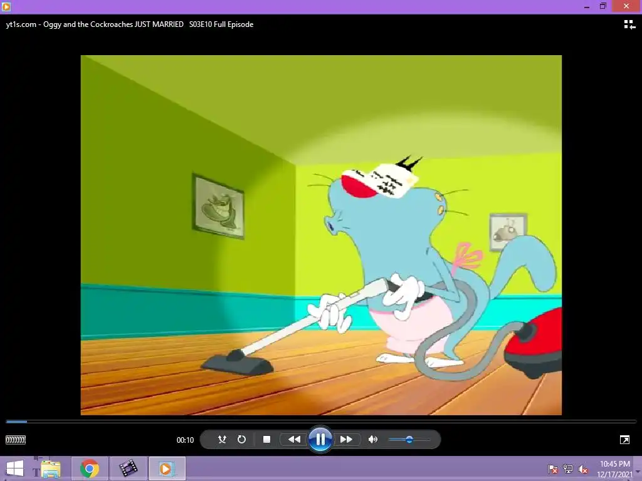Click the rewind previous button
642x481 pixels.
point(294,439)
